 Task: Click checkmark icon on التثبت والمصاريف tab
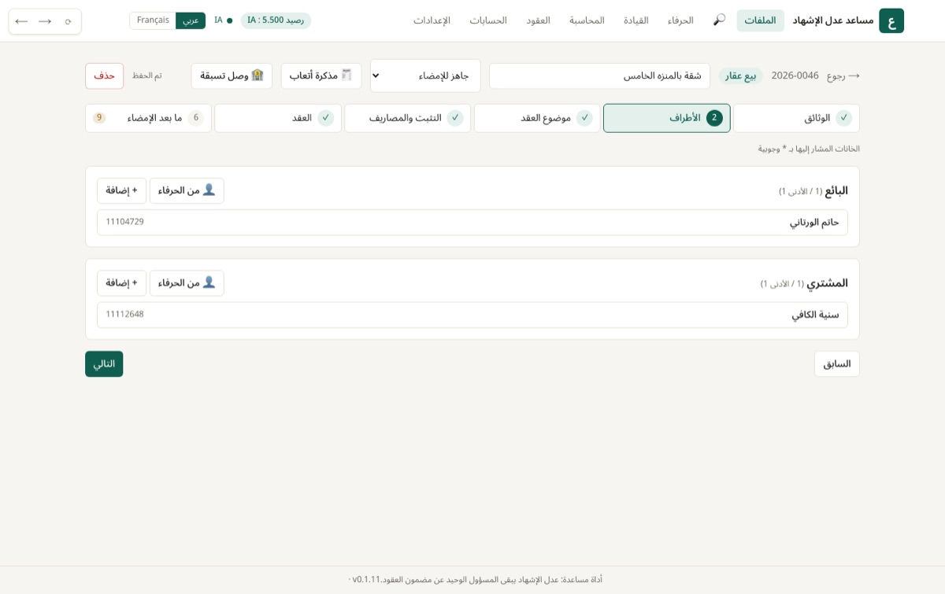click(x=455, y=118)
